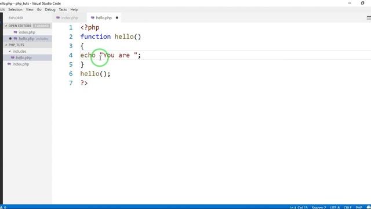Click line number 5 in gutter
This screenshot has width=371, height=209.
[x=71, y=64]
